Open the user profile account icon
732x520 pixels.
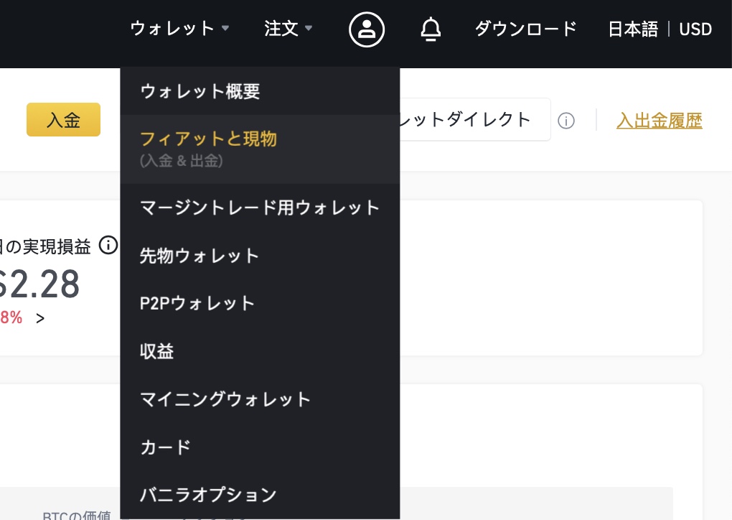pyautogui.click(x=367, y=29)
